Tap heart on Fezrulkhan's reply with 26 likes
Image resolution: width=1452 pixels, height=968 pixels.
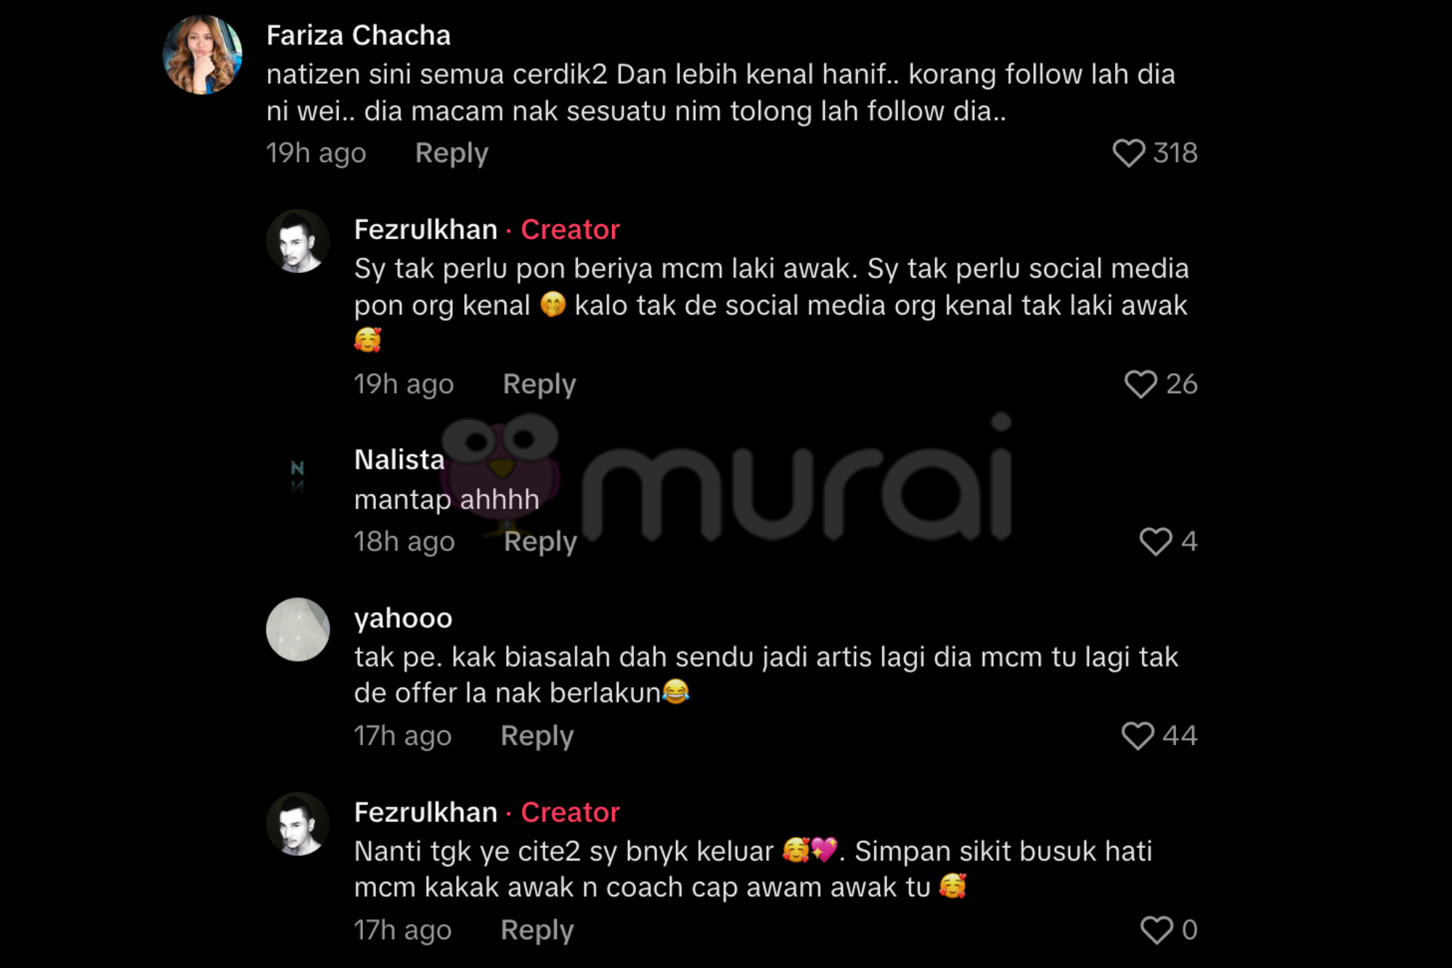point(1141,383)
